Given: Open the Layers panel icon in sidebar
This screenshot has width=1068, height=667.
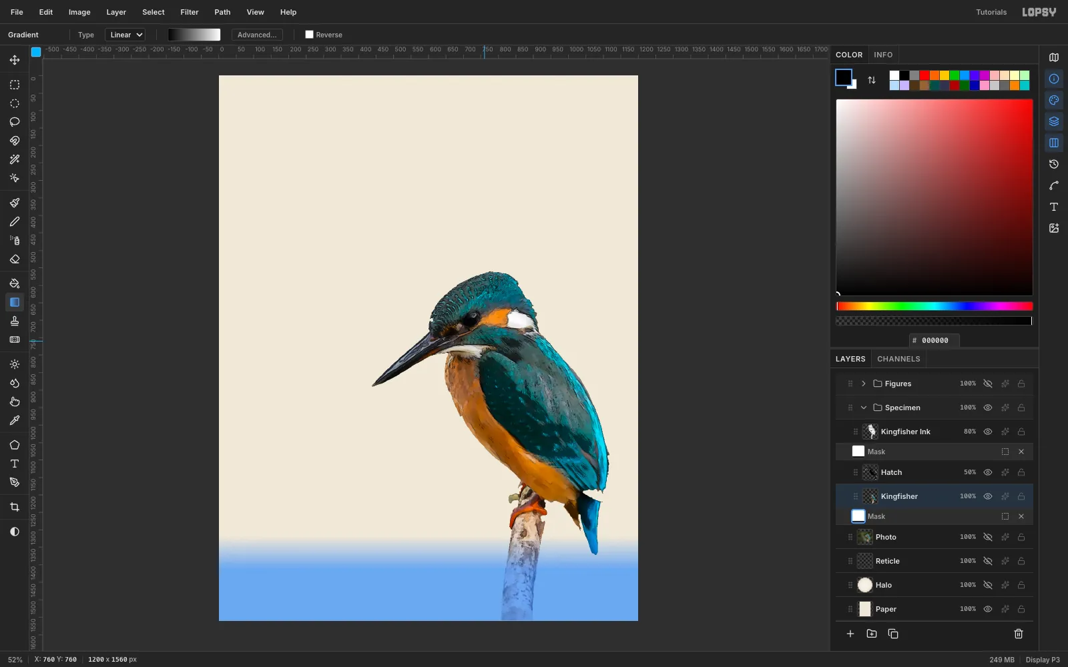Looking at the screenshot, I should [x=1054, y=121].
